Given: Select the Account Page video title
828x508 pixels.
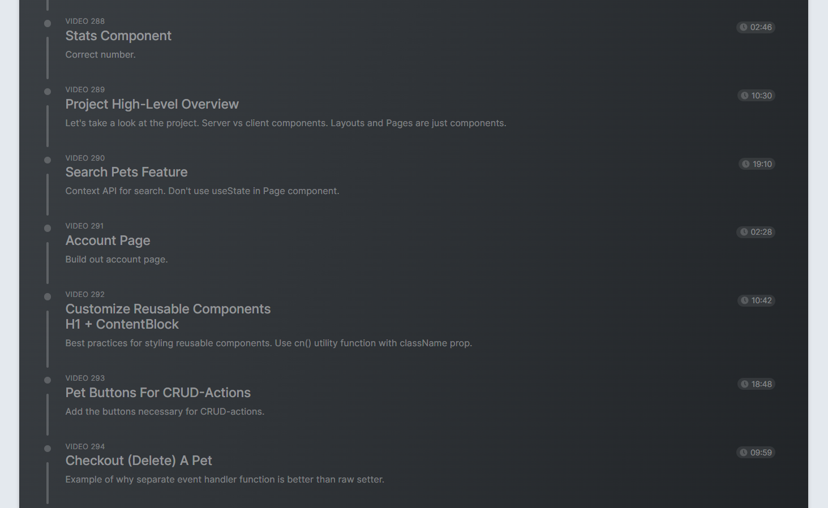Looking at the screenshot, I should pos(108,240).
